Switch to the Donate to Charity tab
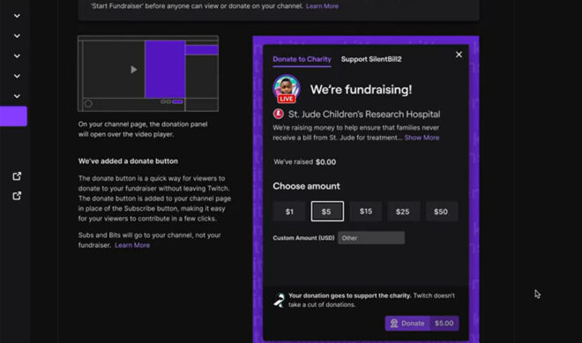The width and height of the screenshot is (582, 343). coord(302,59)
